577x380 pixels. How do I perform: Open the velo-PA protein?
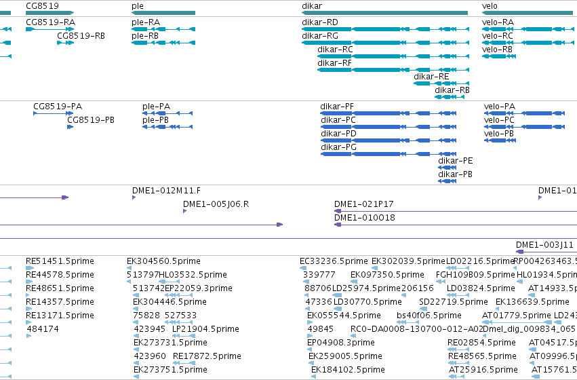(524, 113)
